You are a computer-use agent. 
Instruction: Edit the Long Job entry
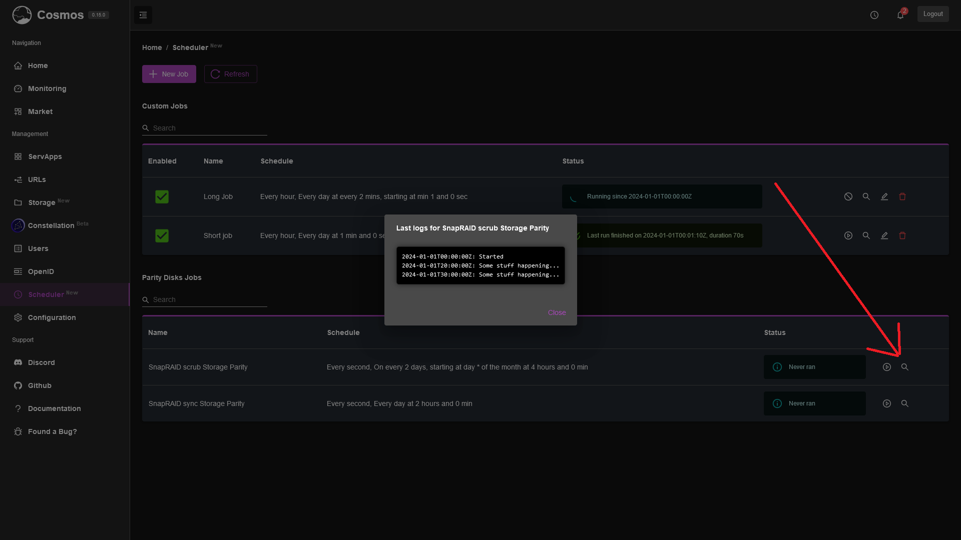coord(884,196)
